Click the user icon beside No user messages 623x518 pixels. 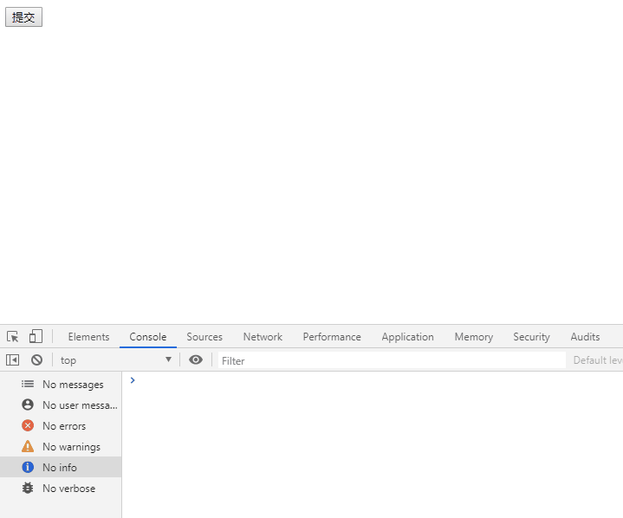[28, 405]
